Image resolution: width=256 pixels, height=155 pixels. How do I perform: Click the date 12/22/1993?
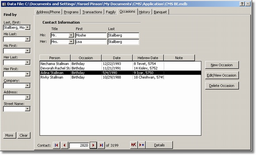pyautogui.click(x=112, y=64)
